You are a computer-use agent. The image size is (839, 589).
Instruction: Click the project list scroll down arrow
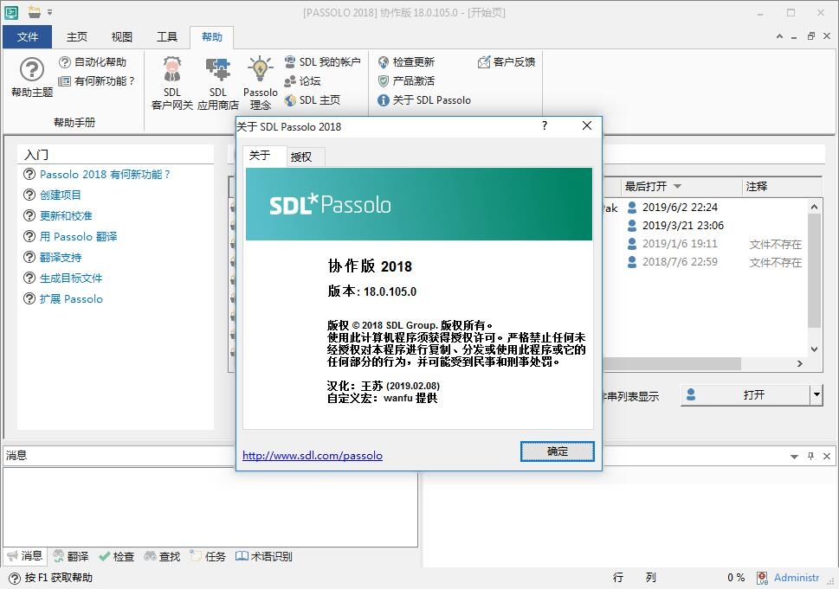point(814,349)
